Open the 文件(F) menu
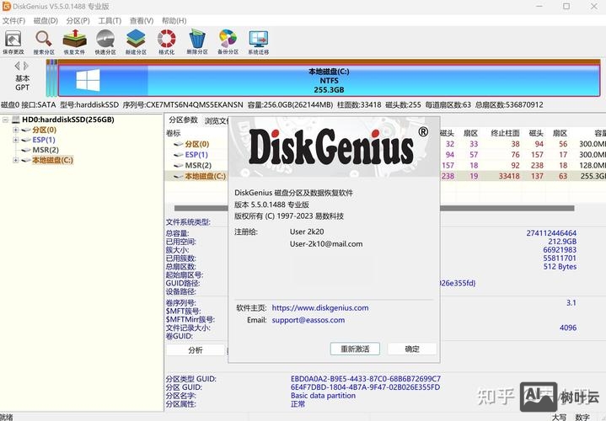The width and height of the screenshot is (606, 421). (14, 21)
